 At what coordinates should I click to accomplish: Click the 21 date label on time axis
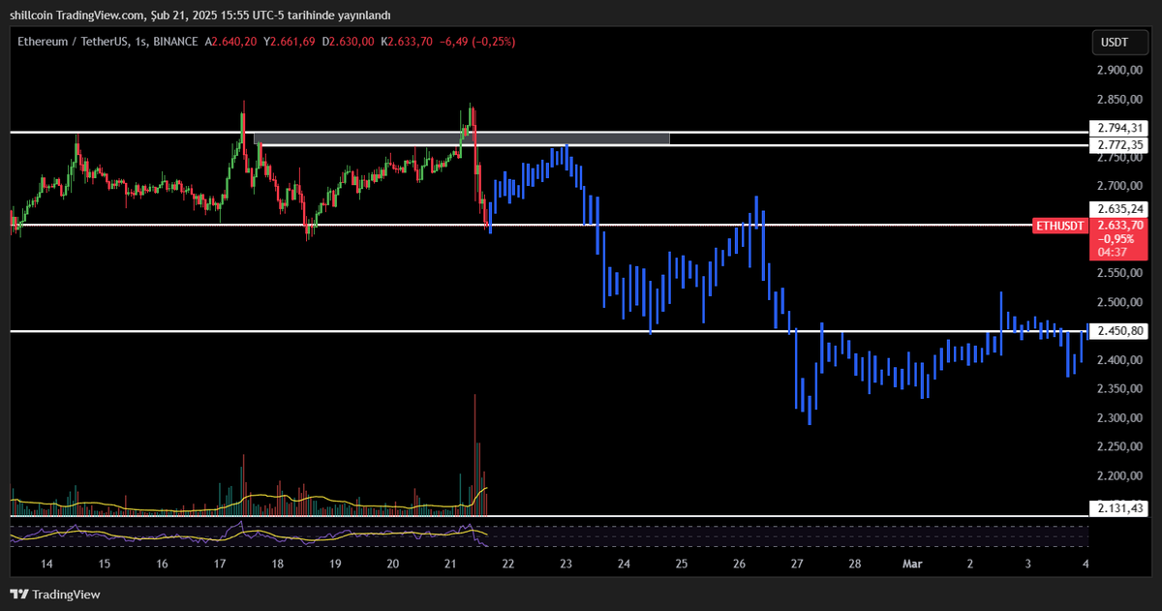pyautogui.click(x=451, y=564)
